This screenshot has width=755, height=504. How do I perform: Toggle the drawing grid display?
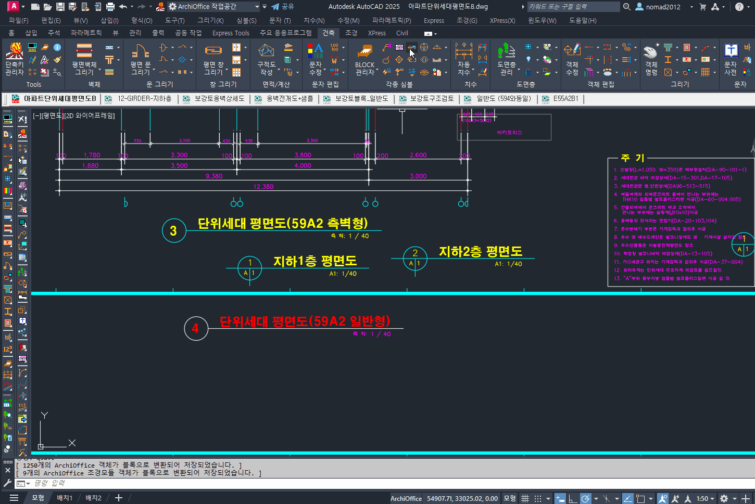pos(525,498)
